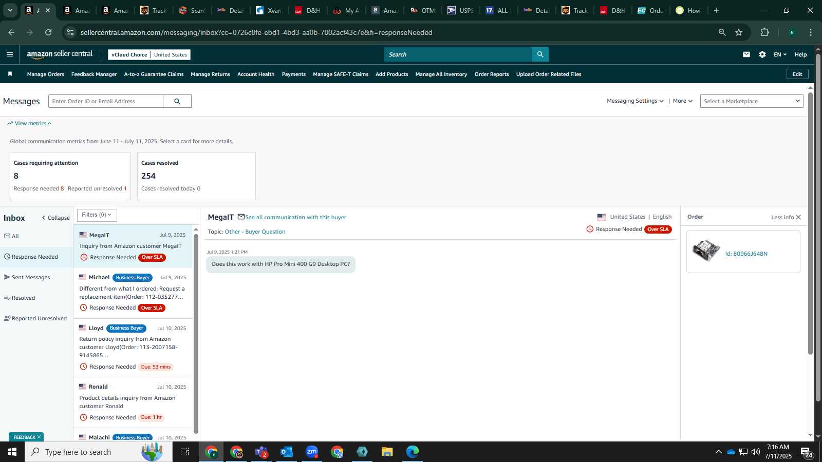The image size is (822, 462).
Task: Open the Sent Messages folder
Action: pos(27,277)
